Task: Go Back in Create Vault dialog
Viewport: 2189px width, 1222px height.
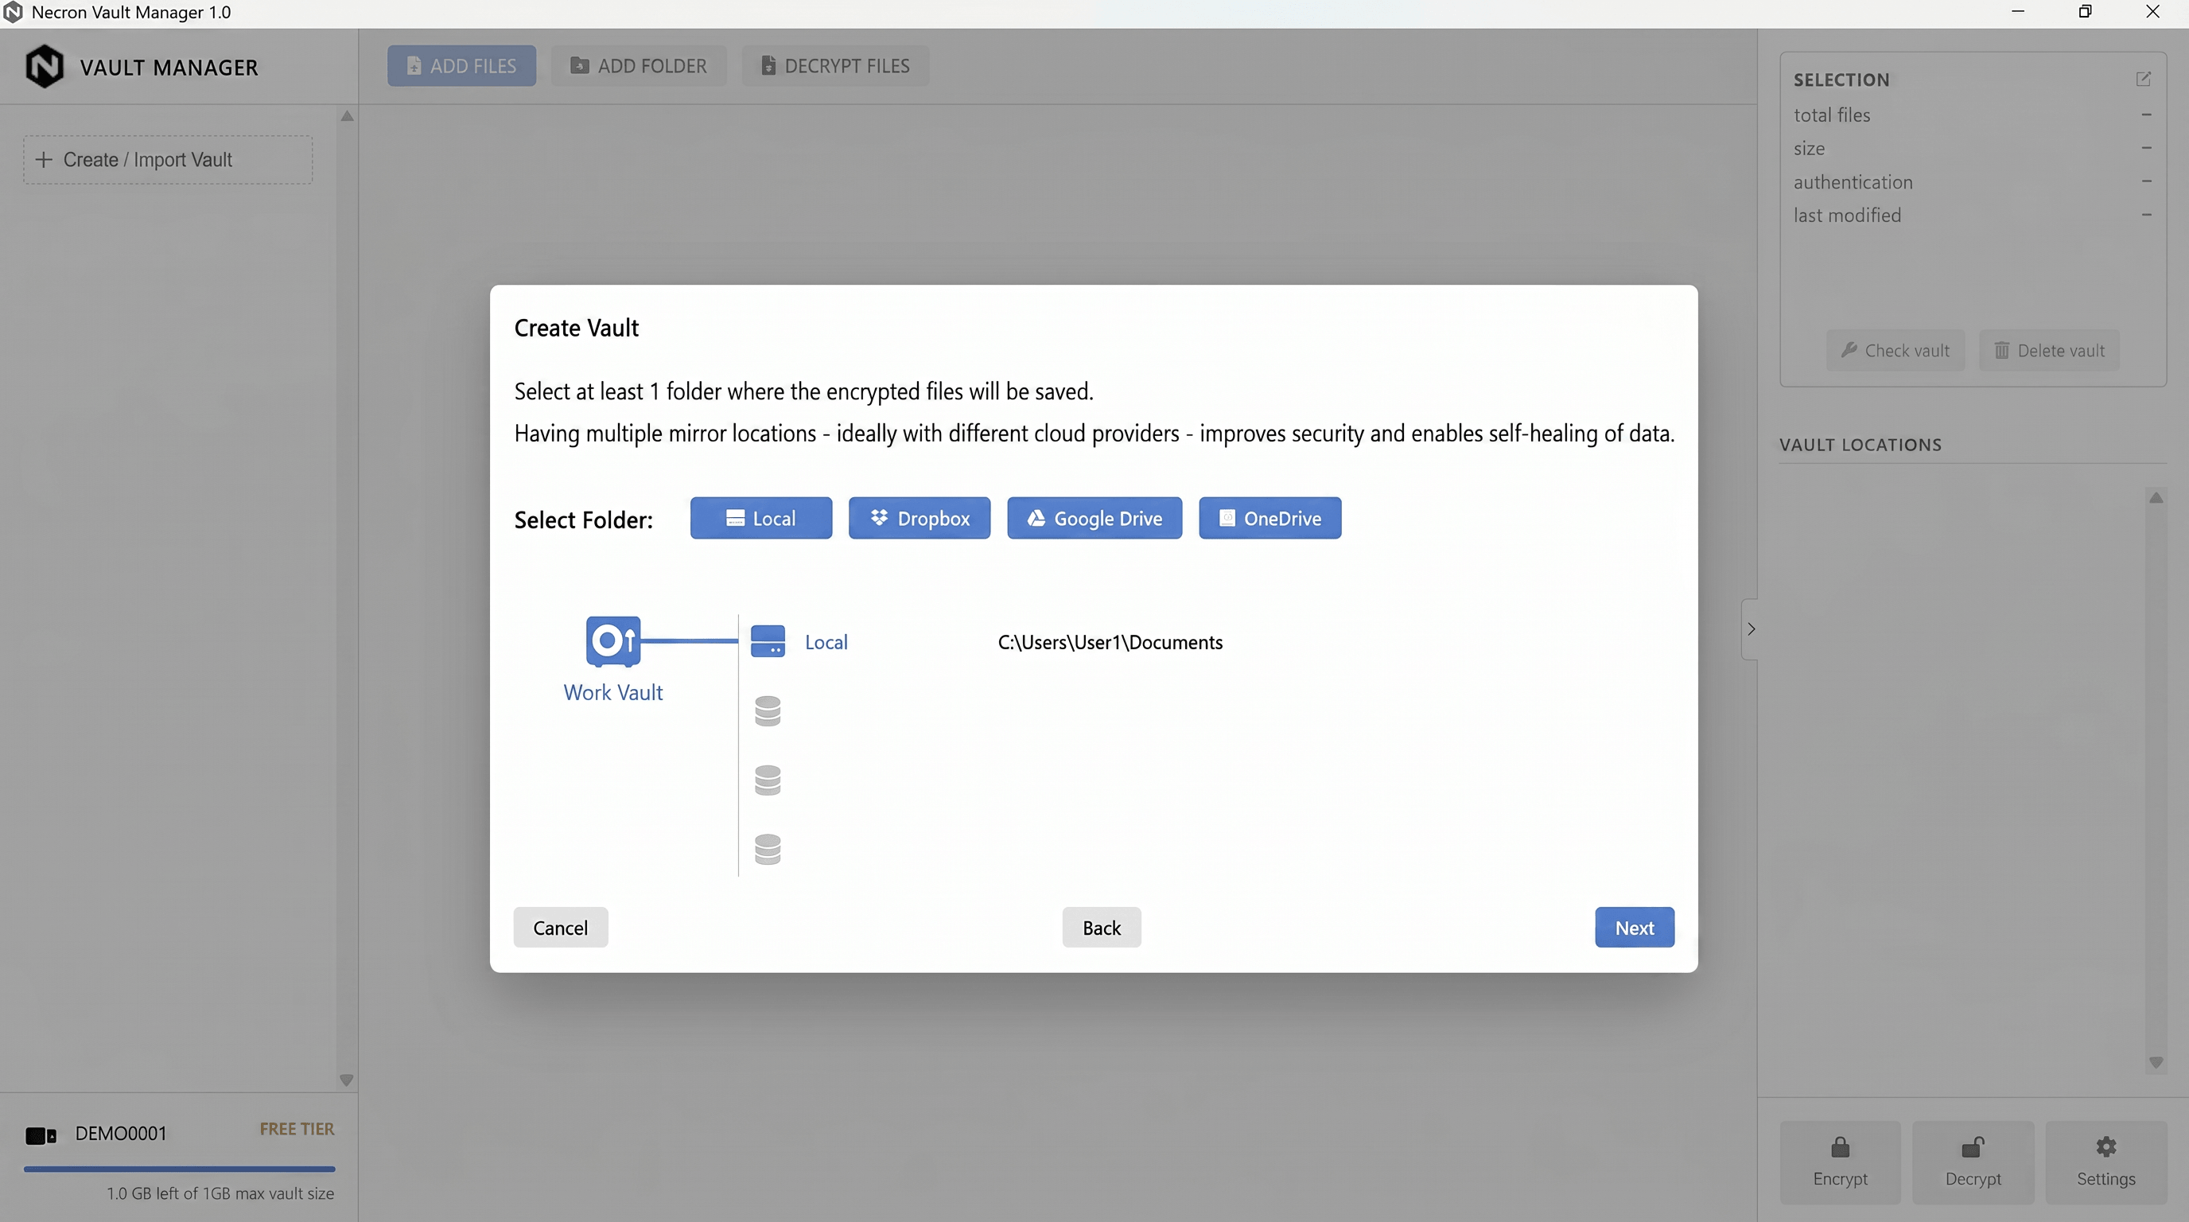Action: tap(1102, 927)
